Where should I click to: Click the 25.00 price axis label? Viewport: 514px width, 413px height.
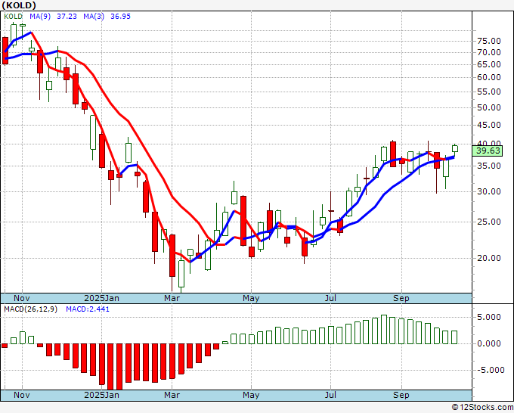[x=489, y=222]
